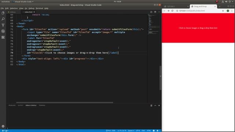Image resolution: width=235 pixels, height=132 pixels.
Task: View site information icon in address bar
Action: click(x=177, y=11)
